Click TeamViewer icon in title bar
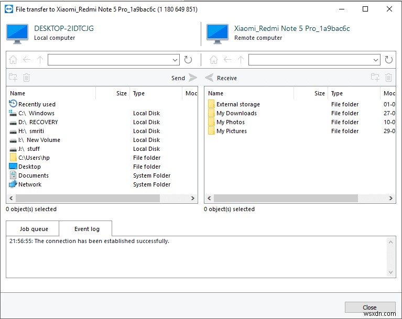The height and width of the screenshot is (319, 402). coord(9,9)
